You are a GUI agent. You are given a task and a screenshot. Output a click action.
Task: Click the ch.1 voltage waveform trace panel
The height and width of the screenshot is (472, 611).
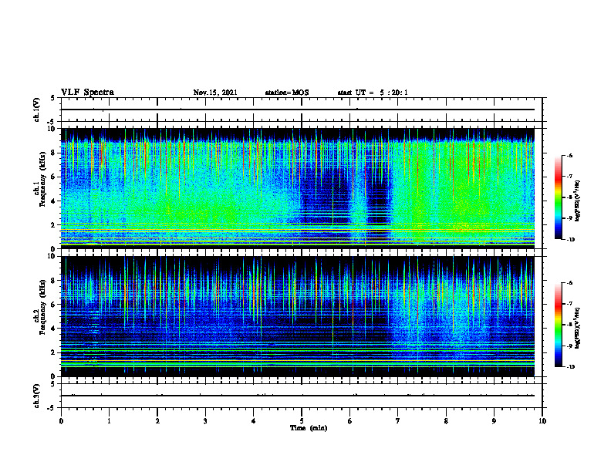(x=302, y=110)
